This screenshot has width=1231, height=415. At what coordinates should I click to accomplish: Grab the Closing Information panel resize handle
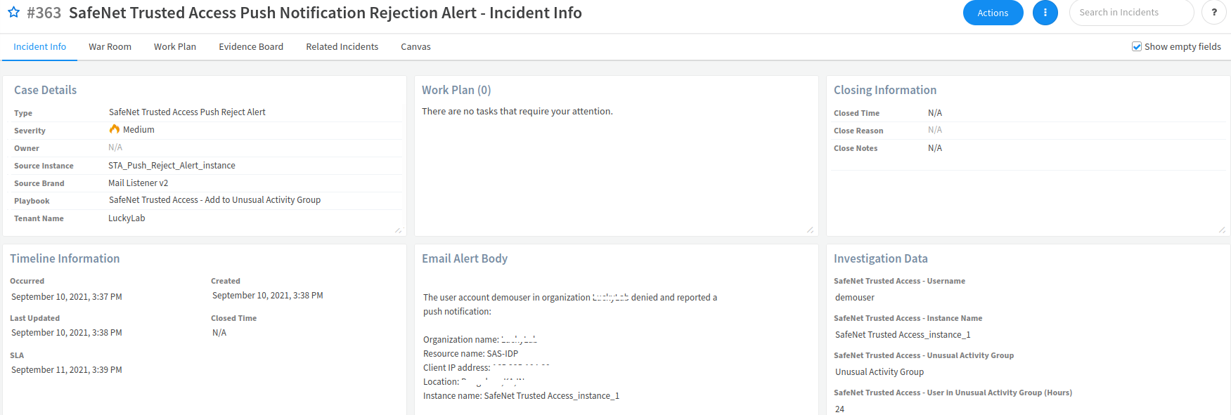click(x=1222, y=230)
